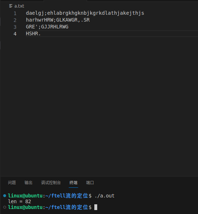This screenshot has width=198, height=214.
Task: Click in the GRE';GJJRHLRWG line
Action: click(47, 27)
